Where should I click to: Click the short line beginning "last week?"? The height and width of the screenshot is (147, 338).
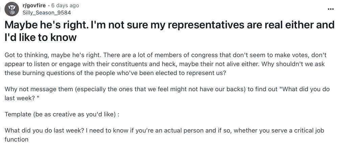19,98
